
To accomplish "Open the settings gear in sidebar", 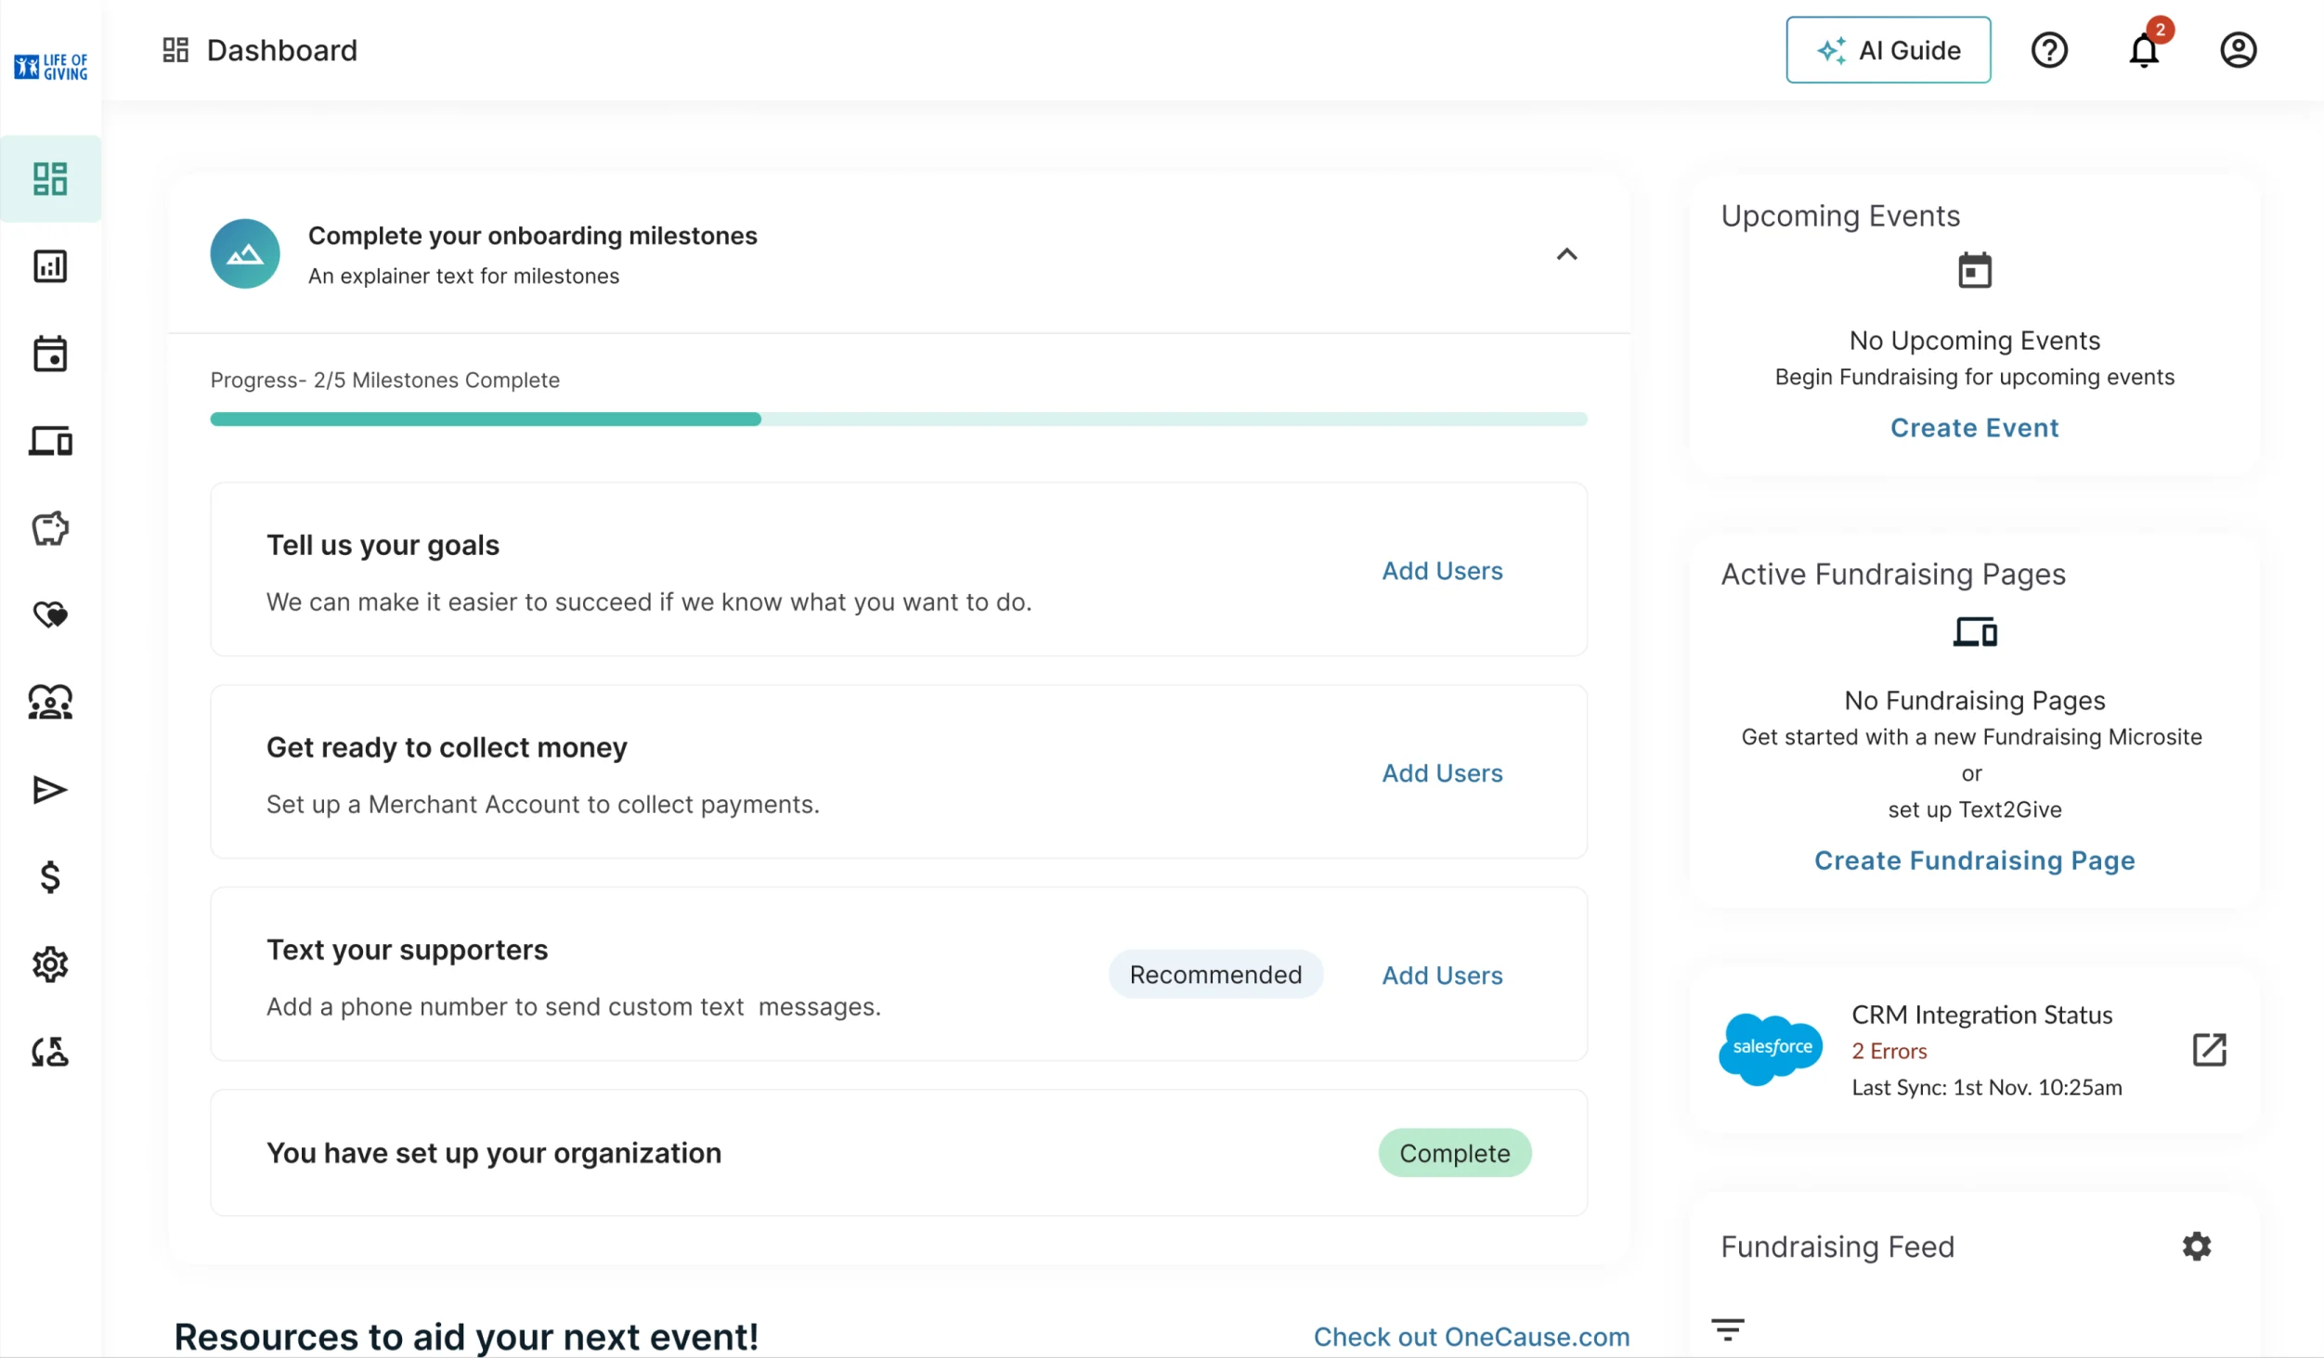I will click(50, 964).
